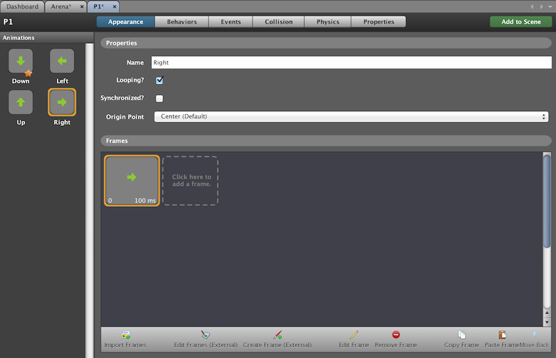
Task: Open the Properties tab
Action: point(379,22)
